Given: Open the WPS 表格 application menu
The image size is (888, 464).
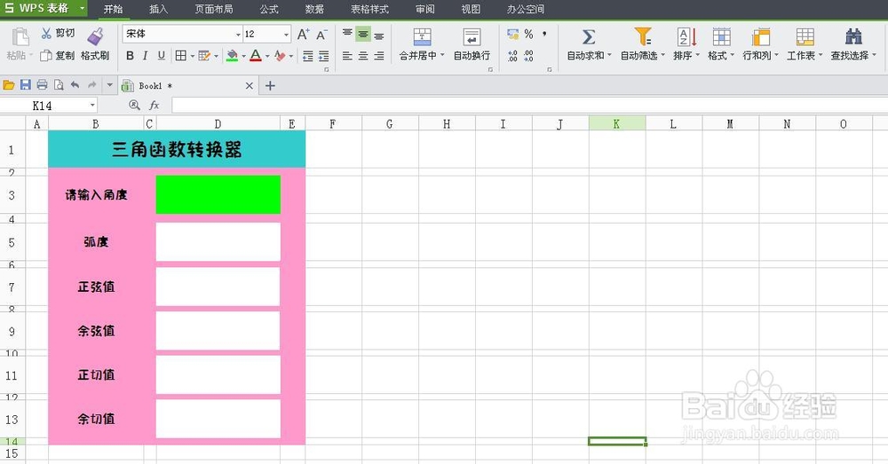Looking at the screenshot, I should 44,9.
